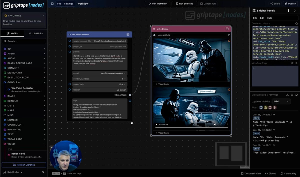Collapse the Favorites section chevron

pos(43,15)
